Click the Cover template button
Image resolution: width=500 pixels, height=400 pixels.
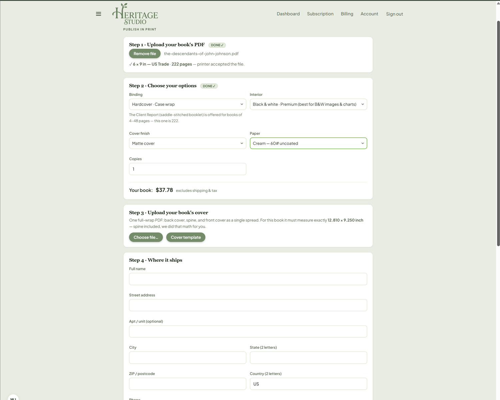coord(186,237)
